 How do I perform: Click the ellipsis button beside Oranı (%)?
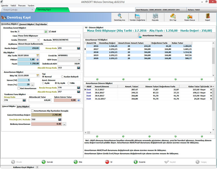[32, 84]
